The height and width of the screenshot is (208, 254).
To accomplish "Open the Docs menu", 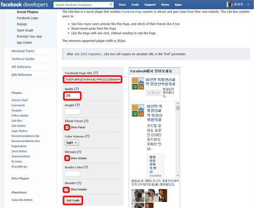I will [x=122, y=5].
